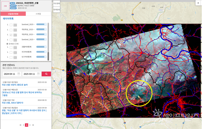
Task: Enable the 지가격자통계 layer checkbox
Action: tap(11, 52)
